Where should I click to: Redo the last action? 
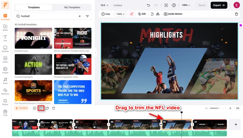[156, 5]
